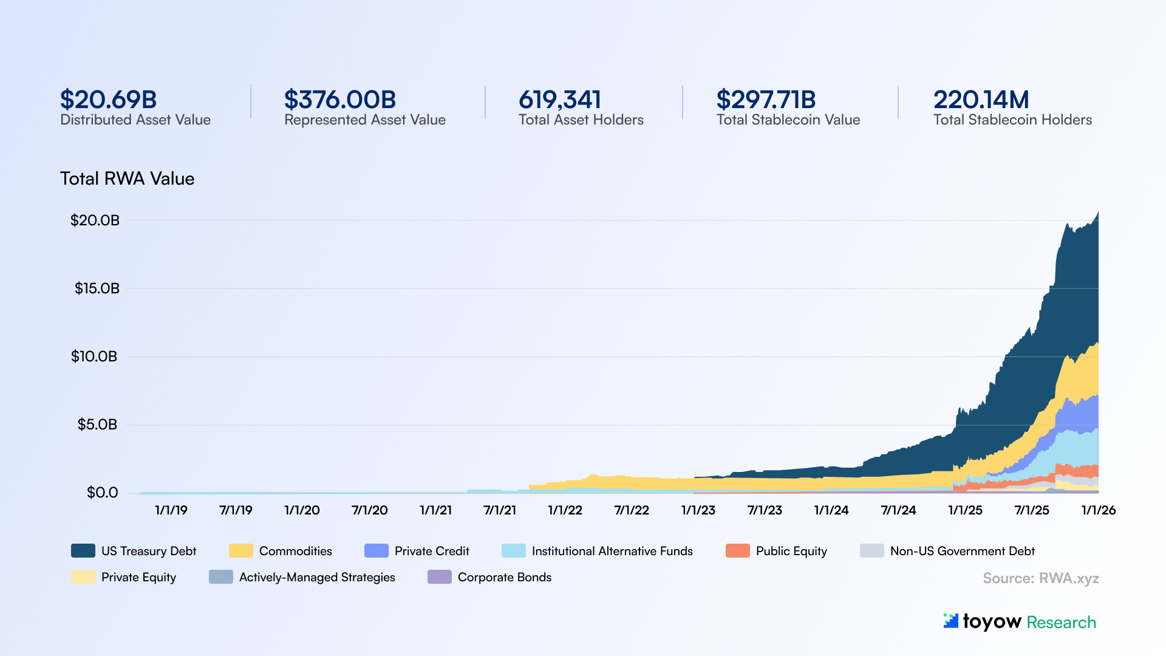The width and height of the screenshot is (1166, 656).
Task: Click the $376.00B Represented Asset Value figure
Action: click(x=339, y=100)
